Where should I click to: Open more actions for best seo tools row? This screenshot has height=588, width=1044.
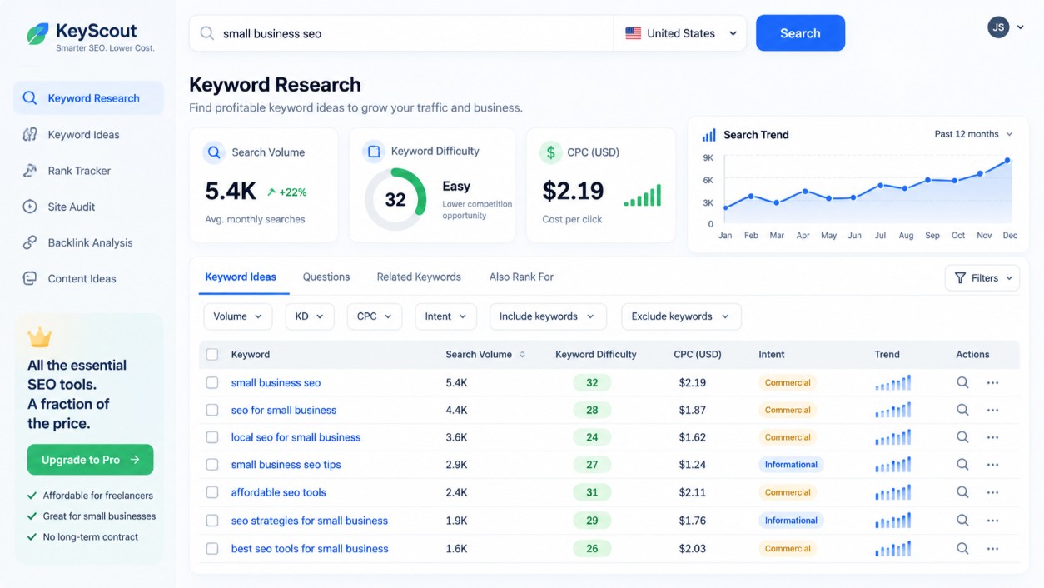coord(992,548)
